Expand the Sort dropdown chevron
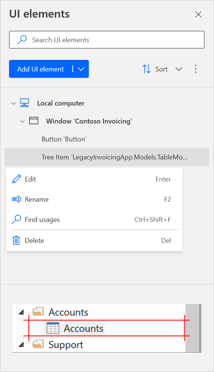 pos(179,69)
